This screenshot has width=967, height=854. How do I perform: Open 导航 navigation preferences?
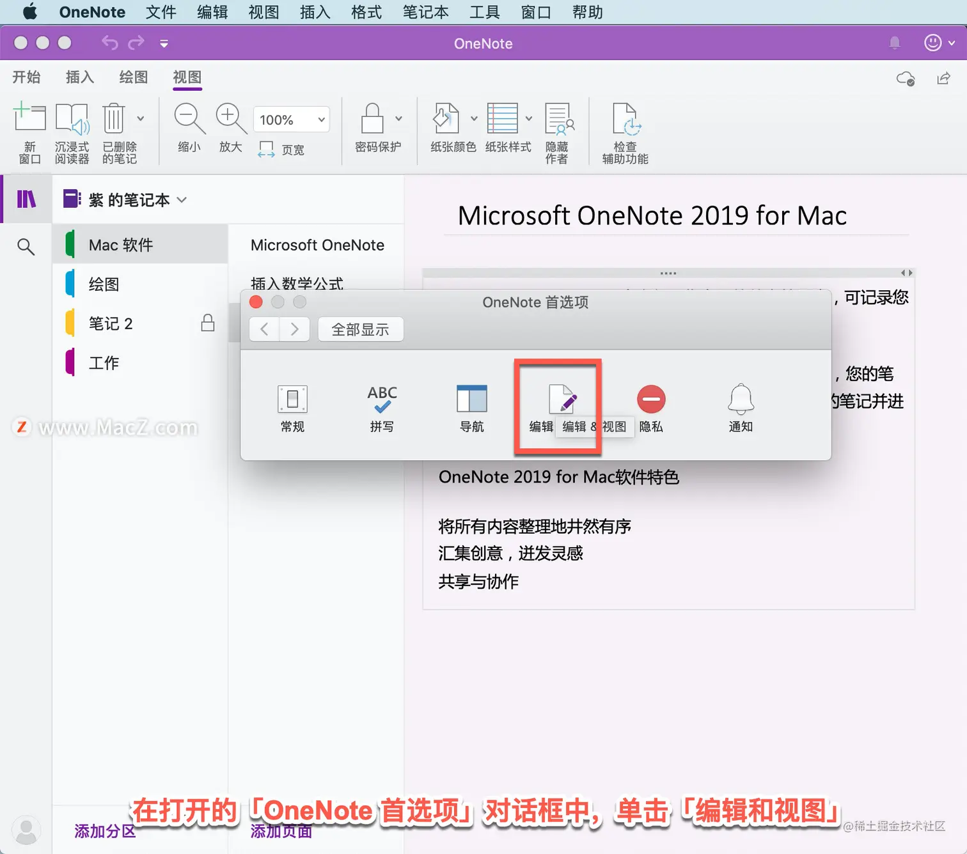[x=472, y=408]
